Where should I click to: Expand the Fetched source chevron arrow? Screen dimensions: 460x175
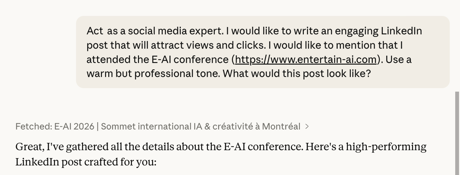point(307,127)
